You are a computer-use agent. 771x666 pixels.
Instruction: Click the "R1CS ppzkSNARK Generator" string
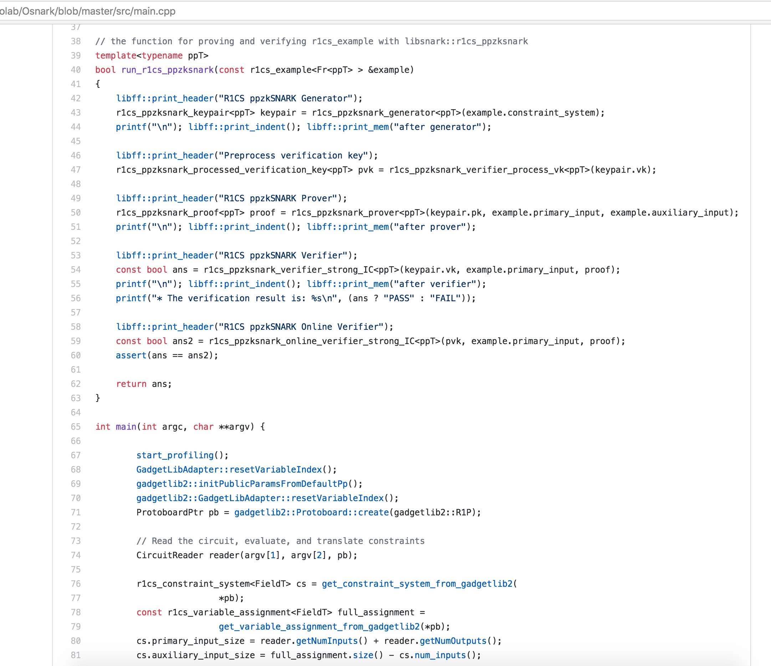click(x=285, y=99)
